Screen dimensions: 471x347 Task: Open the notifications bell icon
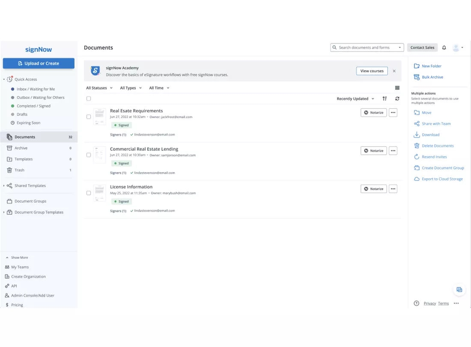444,48
